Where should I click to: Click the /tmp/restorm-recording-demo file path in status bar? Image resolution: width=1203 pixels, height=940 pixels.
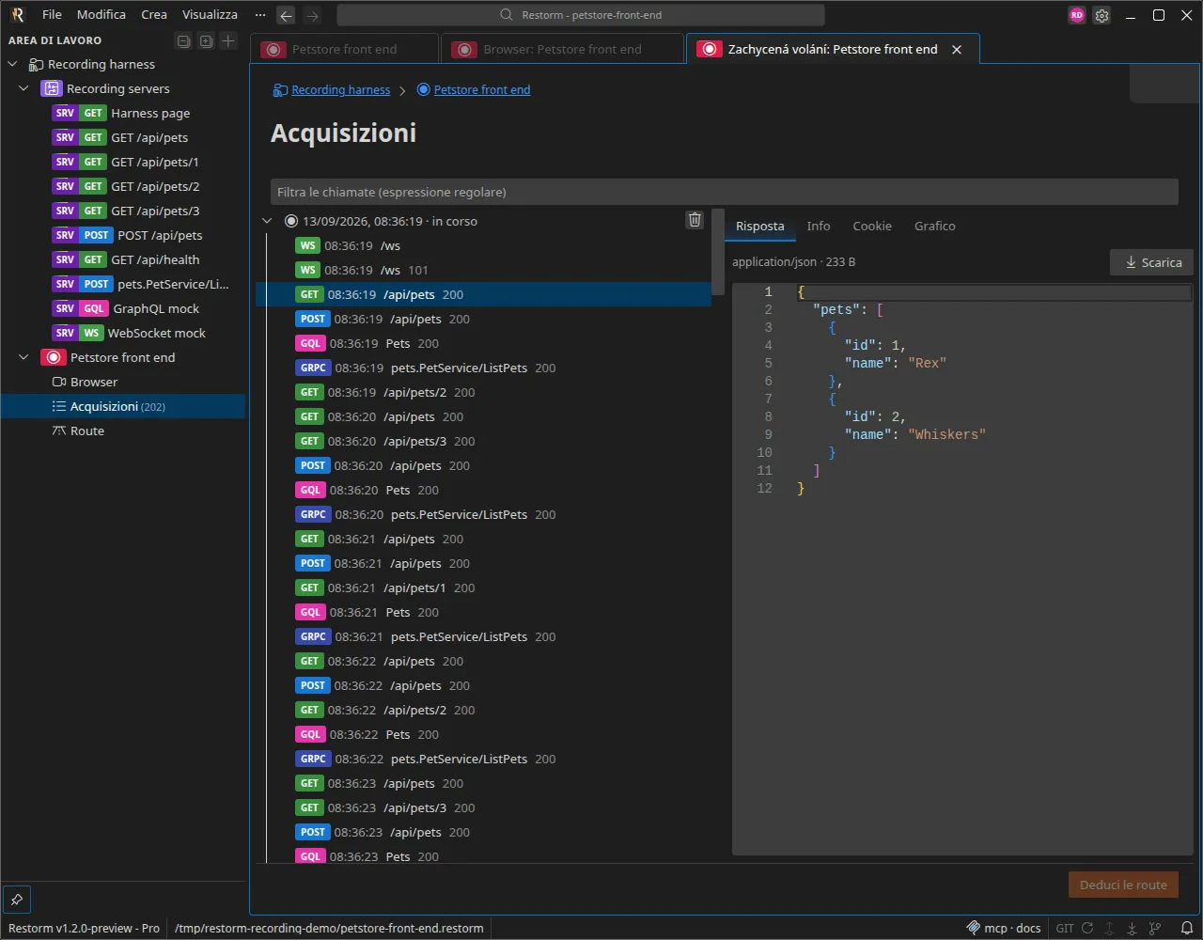(x=329, y=928)
